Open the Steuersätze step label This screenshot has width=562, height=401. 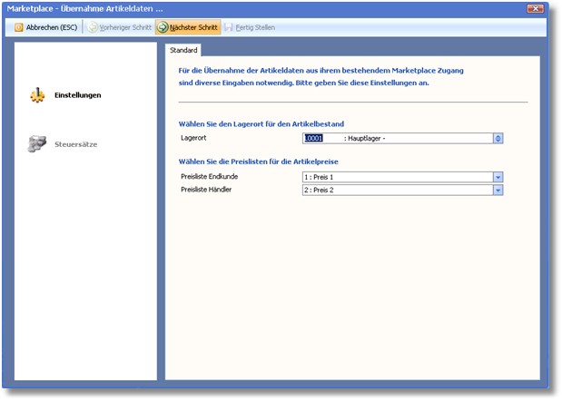(77, 143)
